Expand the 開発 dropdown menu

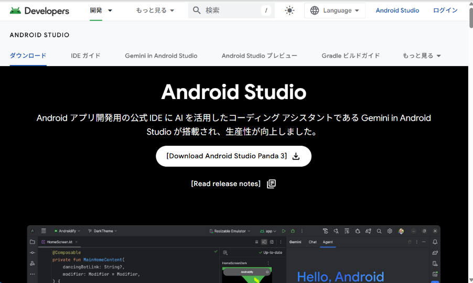click(101, 10)
